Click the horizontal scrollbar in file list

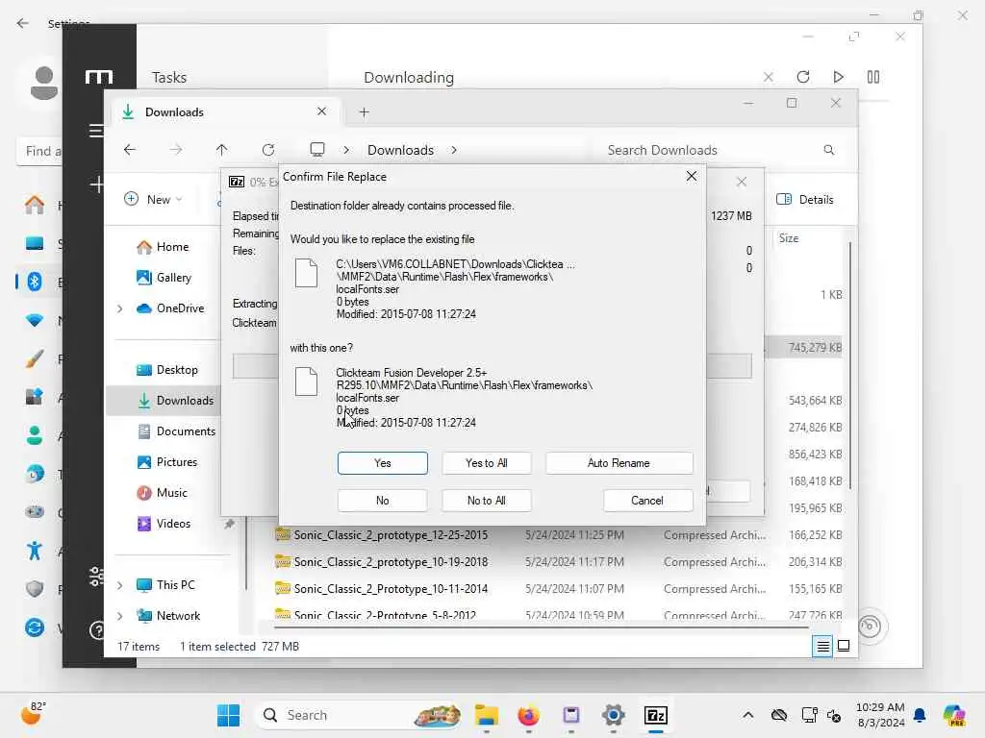(541, 627)
